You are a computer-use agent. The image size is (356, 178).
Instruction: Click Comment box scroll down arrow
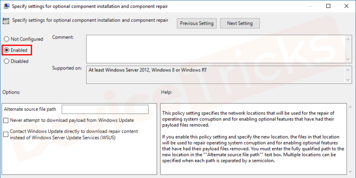(348, 59)
